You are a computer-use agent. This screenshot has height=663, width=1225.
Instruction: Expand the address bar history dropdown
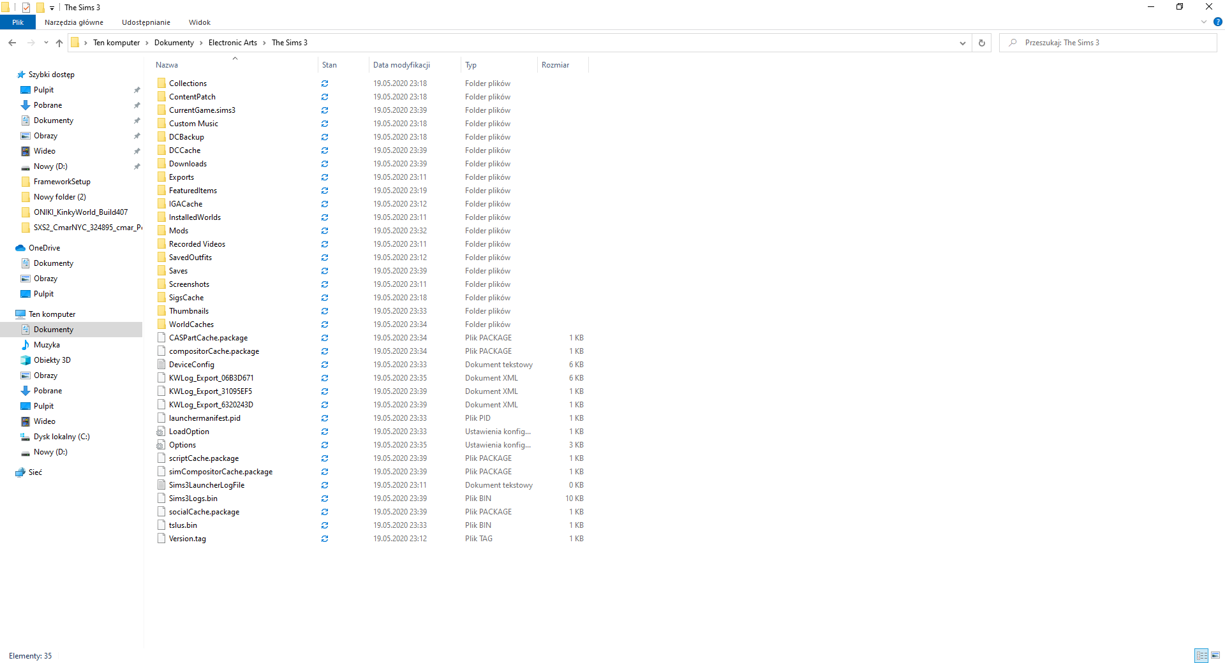[962, 43]
